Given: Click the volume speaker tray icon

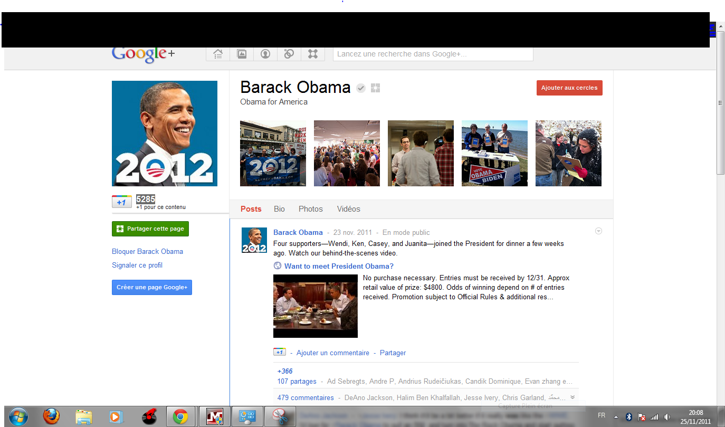Looking at the screenshot, I should point(667,417).
